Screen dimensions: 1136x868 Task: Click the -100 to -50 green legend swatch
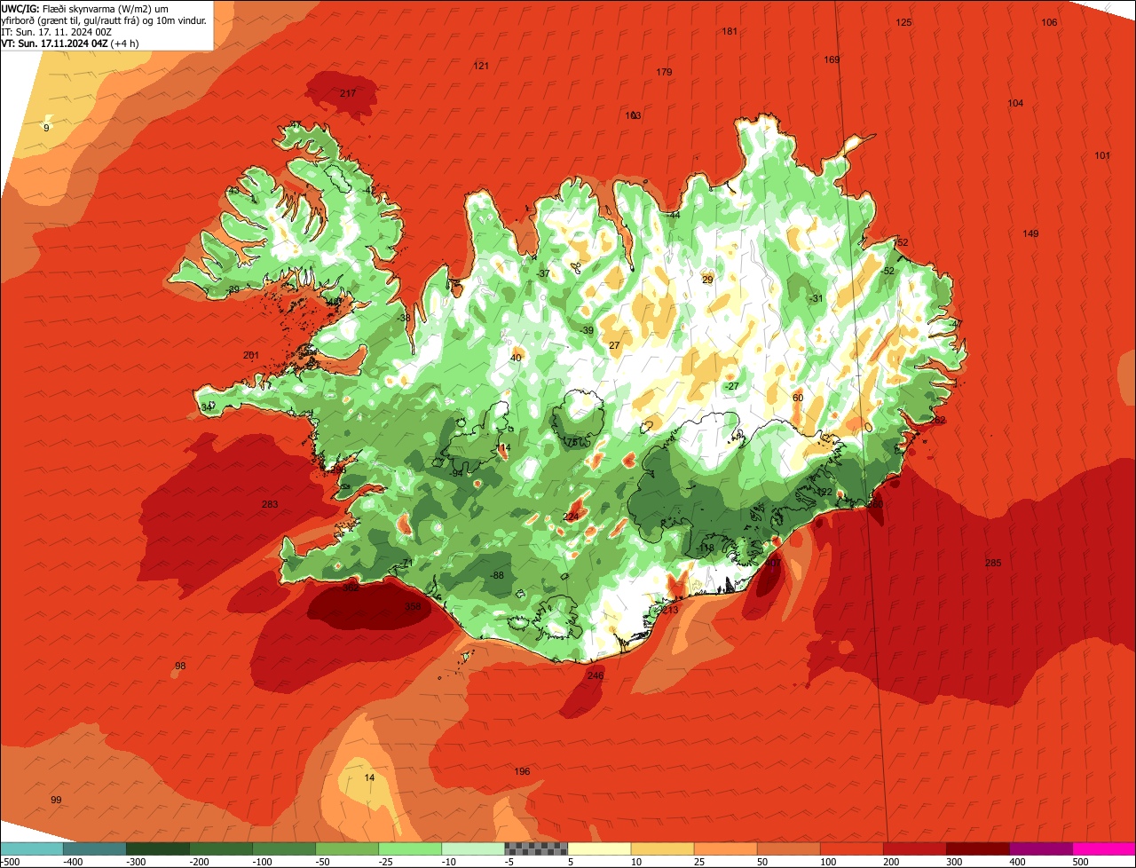click(x=284, y=848)
